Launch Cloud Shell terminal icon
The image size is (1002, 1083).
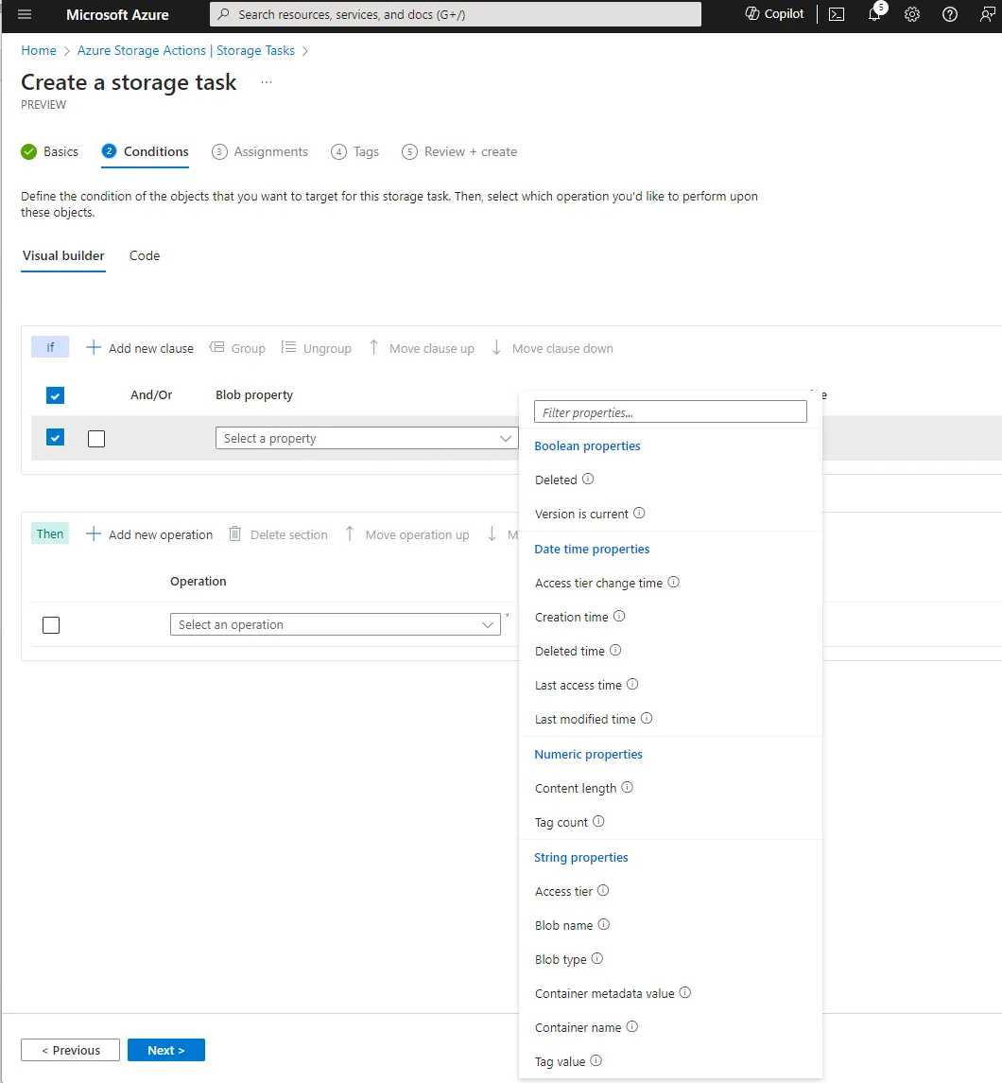pos(837,14)
